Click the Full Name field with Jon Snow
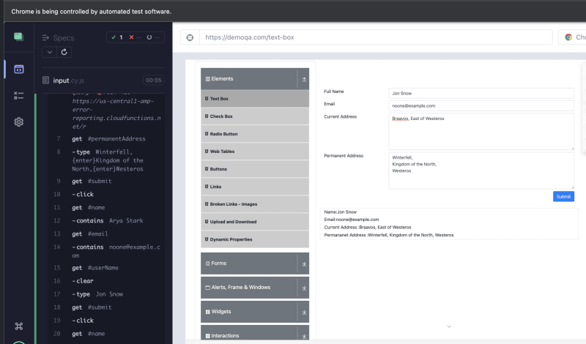 (481, 94)
